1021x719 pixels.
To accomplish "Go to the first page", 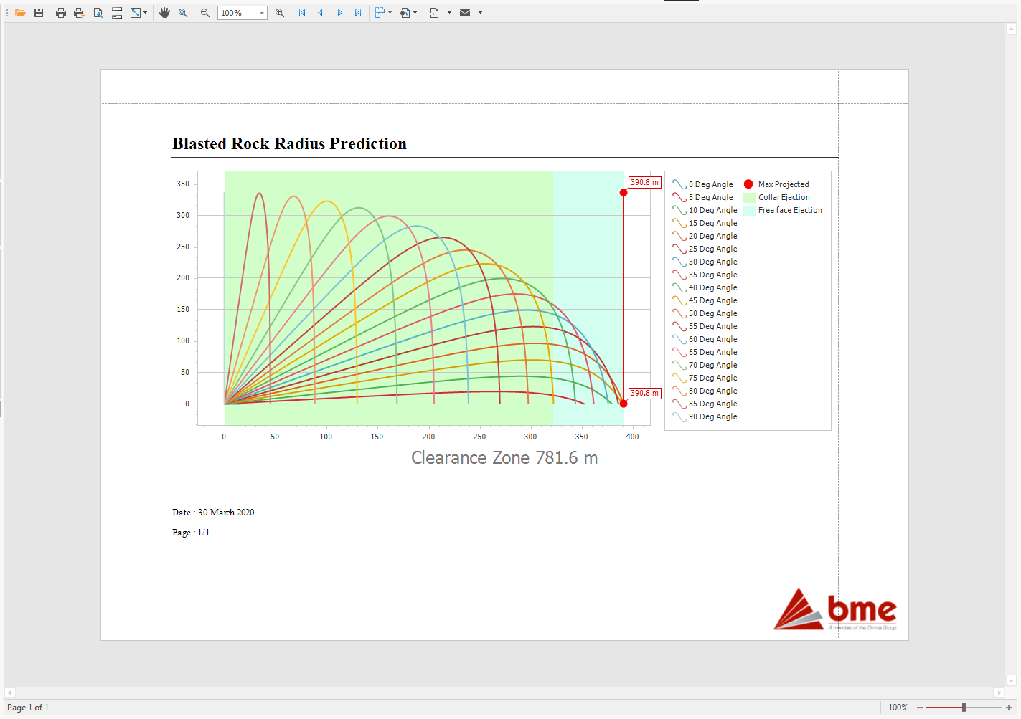I will pos(302,13).
